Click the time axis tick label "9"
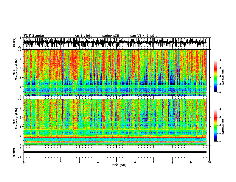 pyautogui.click(x=191, y=162)
